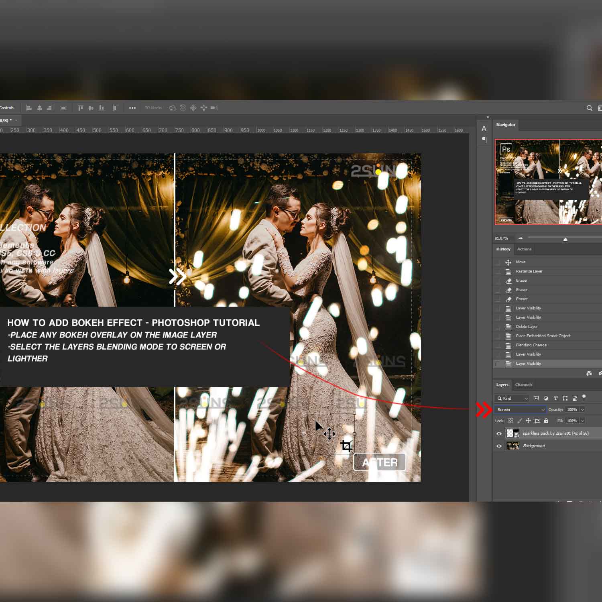Click the Background layer thumbnail
The height and width of the screenshot is (602, 602).
tap(513, 446)
